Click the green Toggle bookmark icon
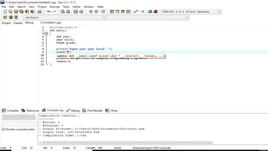Image resolution: width=268 pixels, height=151 pixels. [10, 17]
